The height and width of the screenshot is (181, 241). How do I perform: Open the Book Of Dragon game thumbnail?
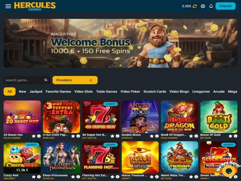click(179, 117)
